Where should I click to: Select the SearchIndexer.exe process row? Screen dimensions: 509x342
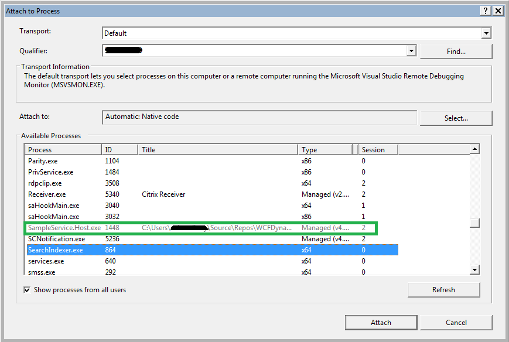tap(211, 250)
